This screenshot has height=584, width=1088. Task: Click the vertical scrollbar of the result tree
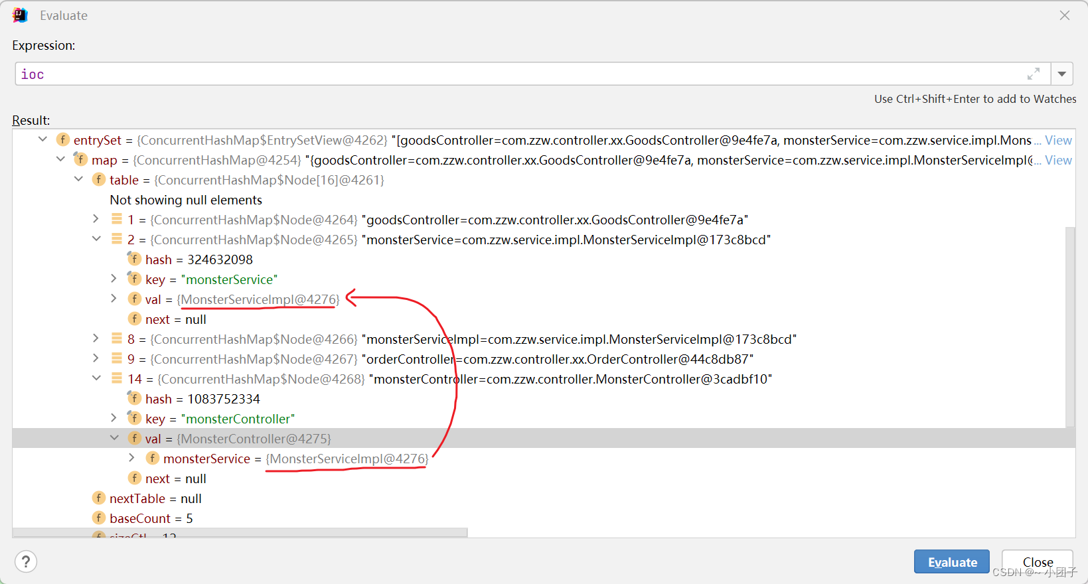(x=1070, y=327)
